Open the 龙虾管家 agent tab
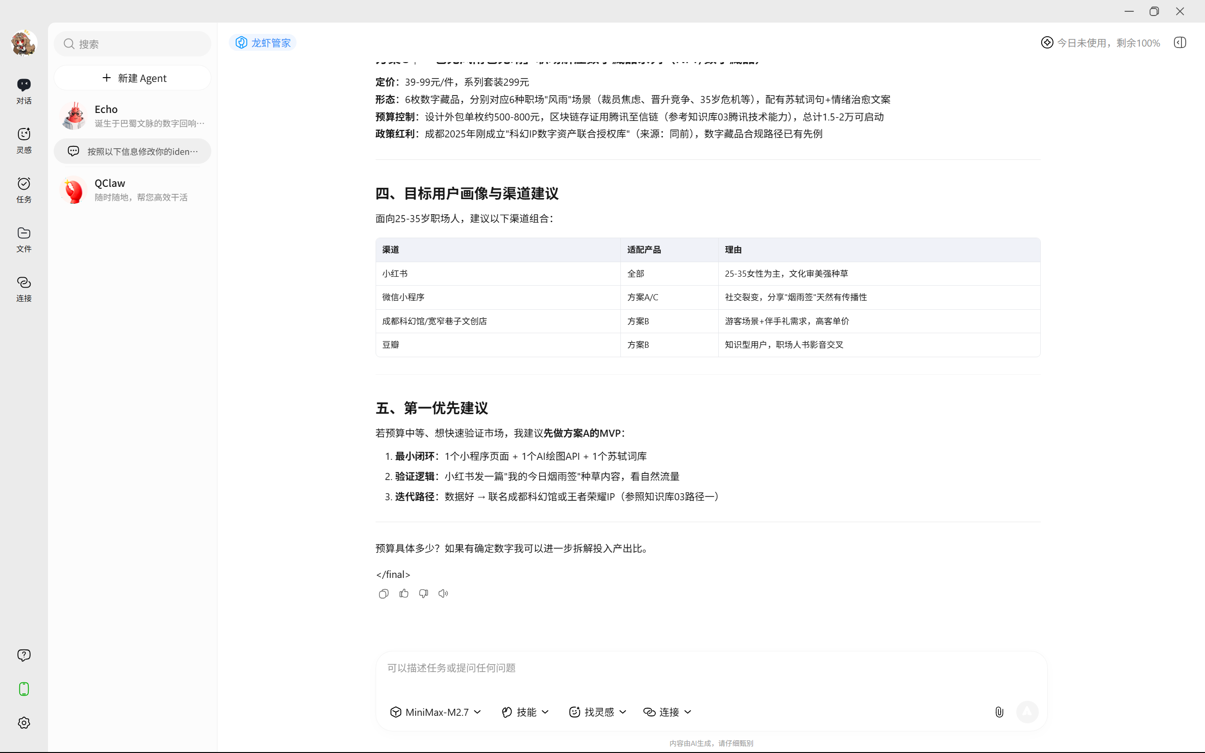The image size is (1205, 753). (262, 42)
